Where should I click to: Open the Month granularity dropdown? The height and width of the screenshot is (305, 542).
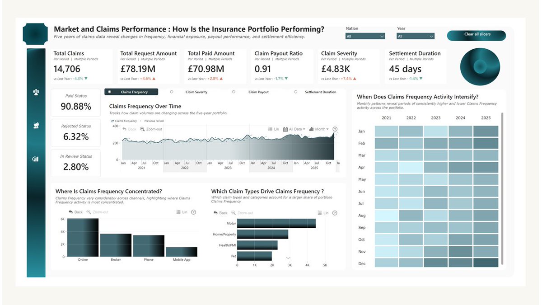pos(319,129)
